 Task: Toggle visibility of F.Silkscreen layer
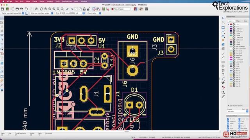(234, 38)
